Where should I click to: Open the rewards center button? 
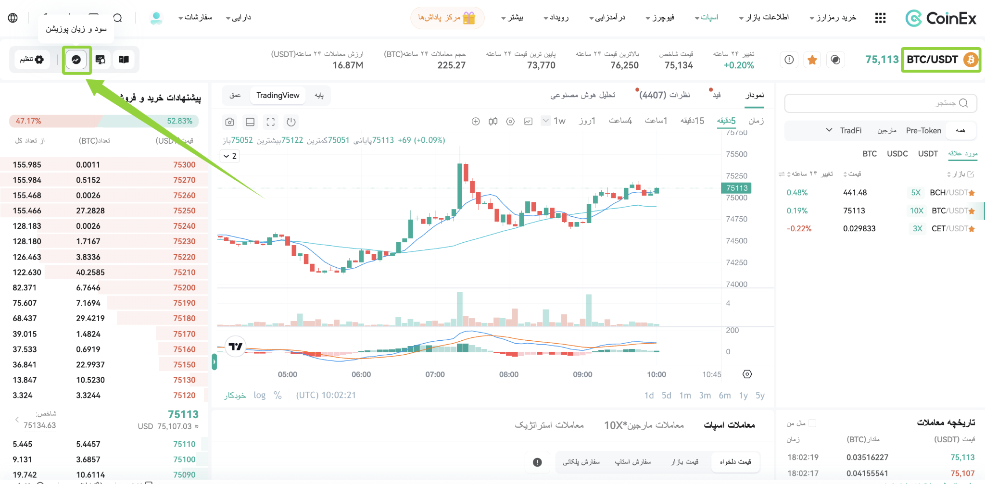point(447,18)
